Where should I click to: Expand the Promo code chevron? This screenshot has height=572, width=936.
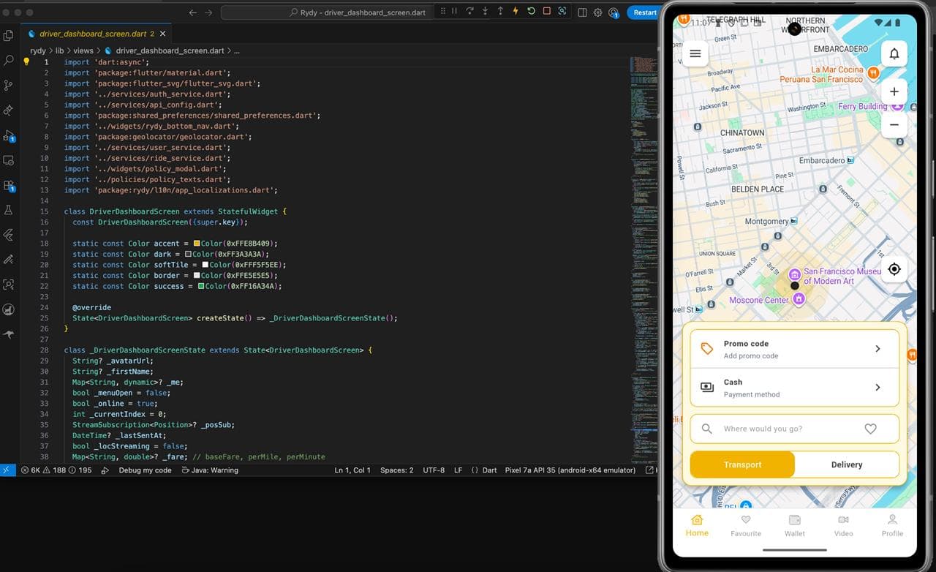(877, 350)
